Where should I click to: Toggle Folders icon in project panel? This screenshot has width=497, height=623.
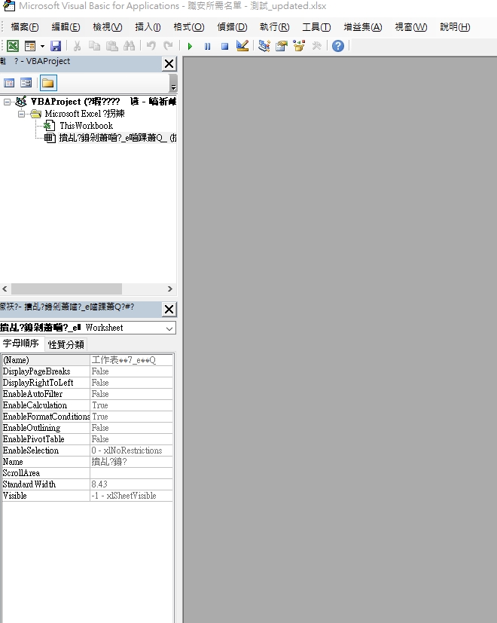click(48, 83)
